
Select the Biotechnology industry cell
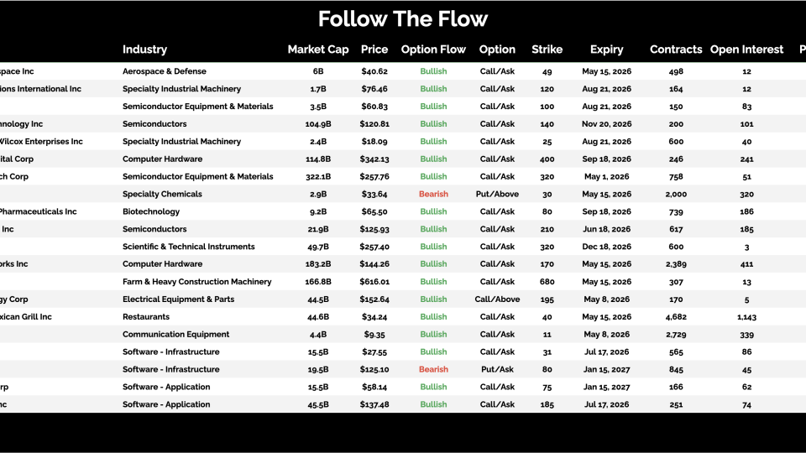(x=151, y=211)
